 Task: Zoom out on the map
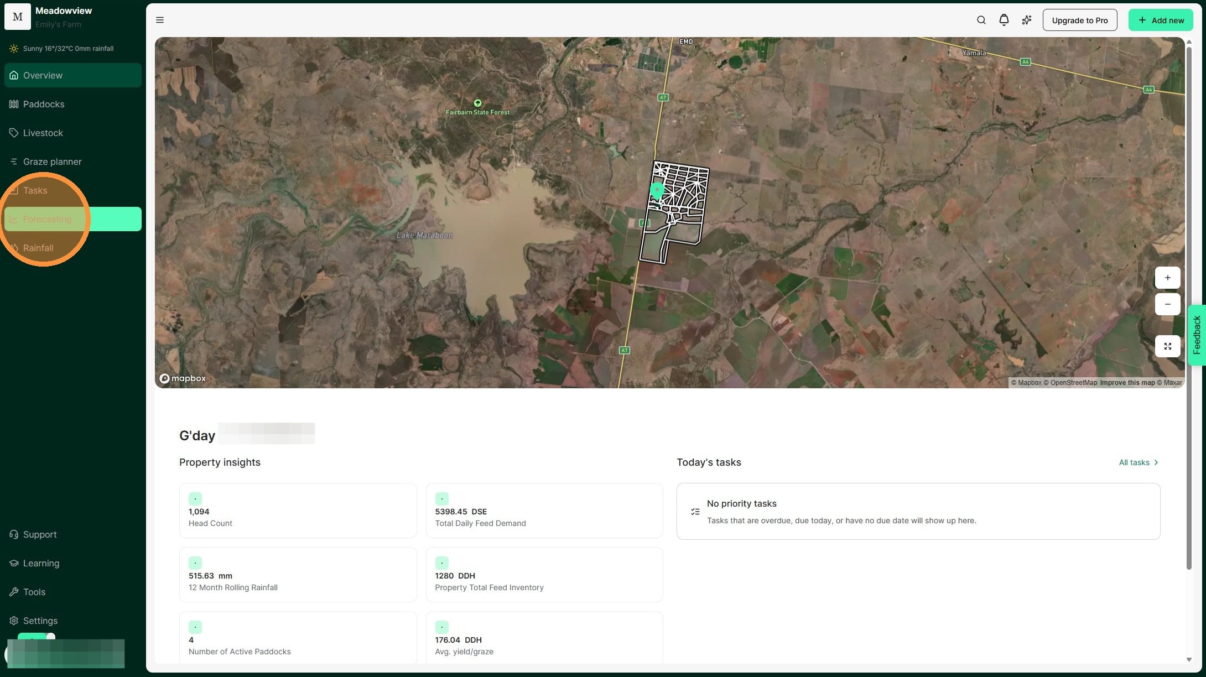[x=1167, y=304]
